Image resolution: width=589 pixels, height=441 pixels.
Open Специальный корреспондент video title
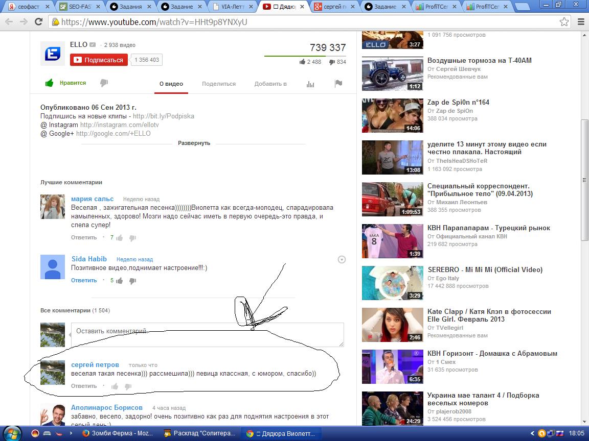pos(480,190)
